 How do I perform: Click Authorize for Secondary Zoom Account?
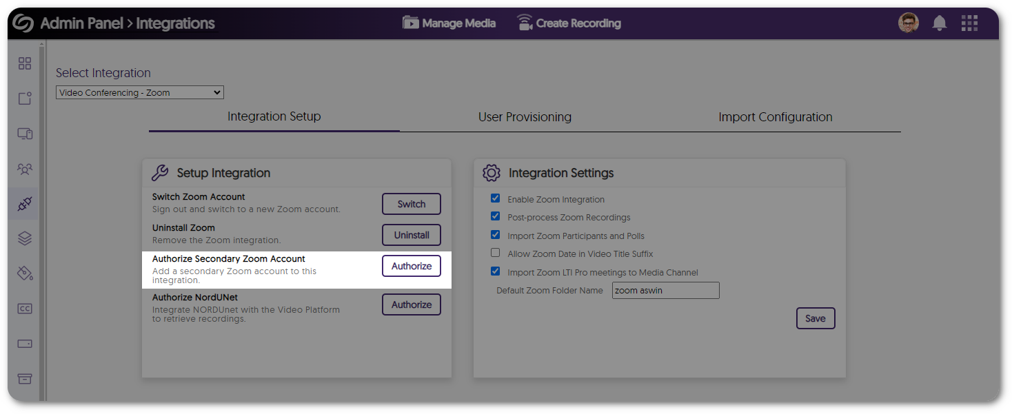pyautogui.click(x=411, y=266)
